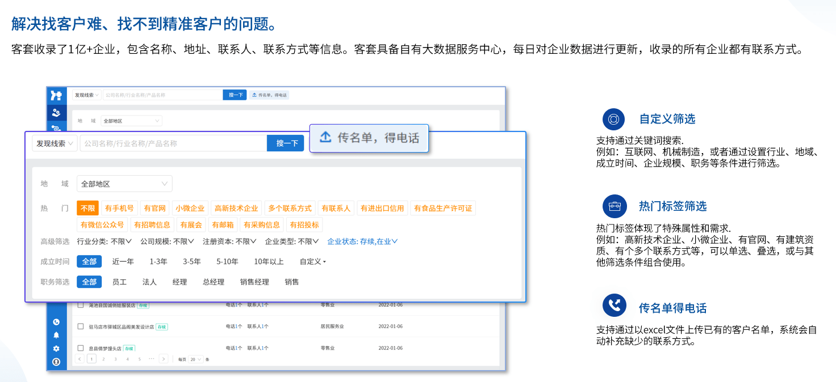The height and width of the screenshot is (382, 836).
Task: Open small 发现线索 dropdown in background toolbar
Action: pyautogui.click(x=87, y=95)
